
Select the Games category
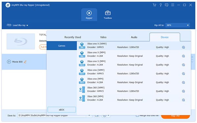(x=62, y=46)
